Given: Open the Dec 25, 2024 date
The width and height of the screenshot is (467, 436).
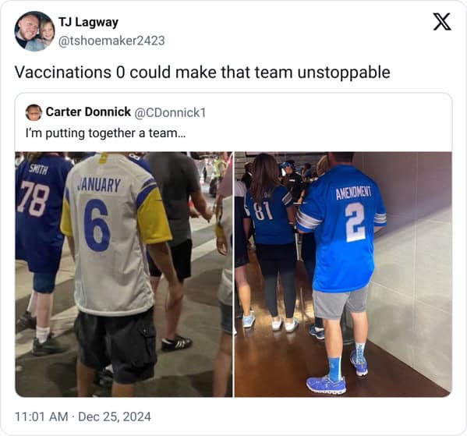Looking at the screenshot, I should pos(115,417).
